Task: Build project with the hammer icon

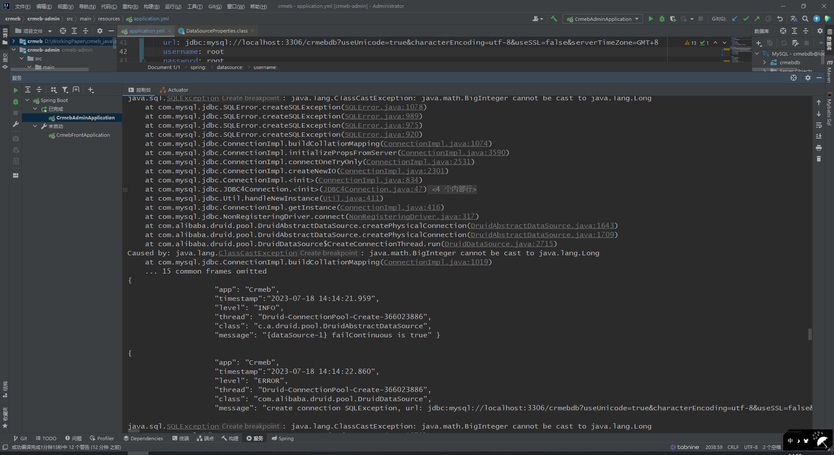Action: [554, 19]
